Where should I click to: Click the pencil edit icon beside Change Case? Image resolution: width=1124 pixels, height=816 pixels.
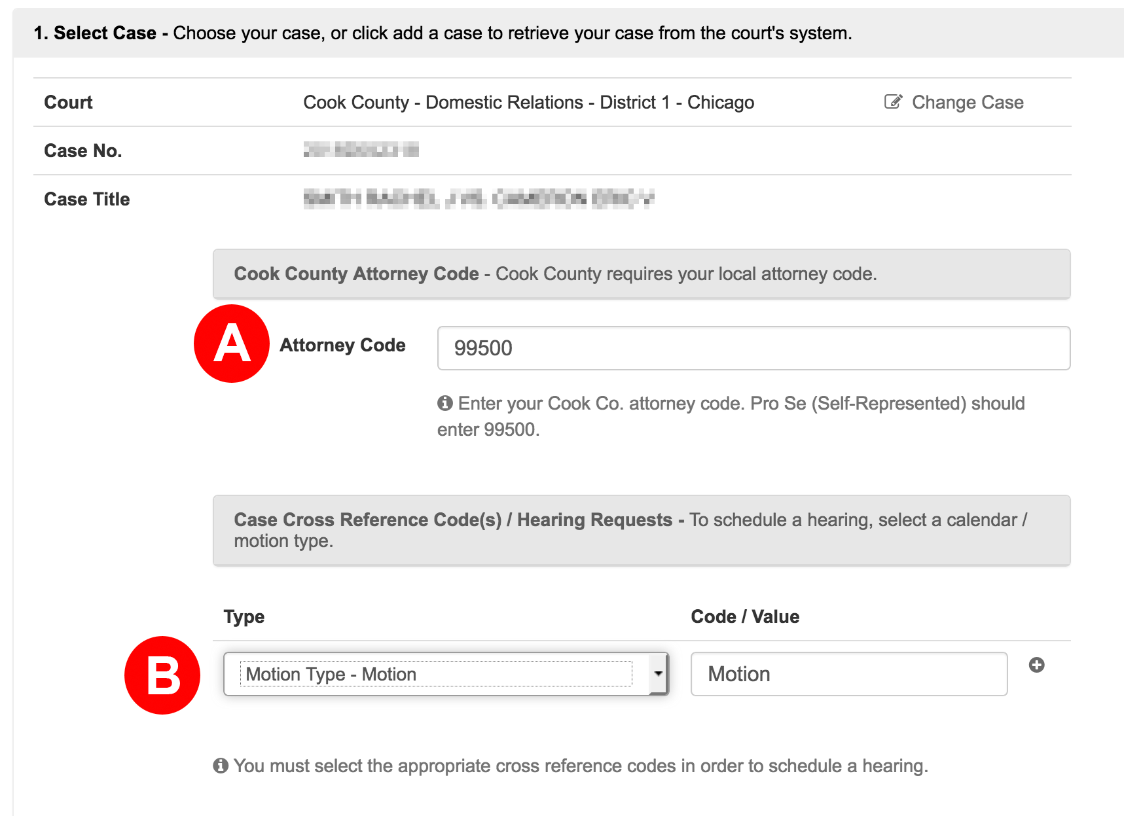[892, 101]
